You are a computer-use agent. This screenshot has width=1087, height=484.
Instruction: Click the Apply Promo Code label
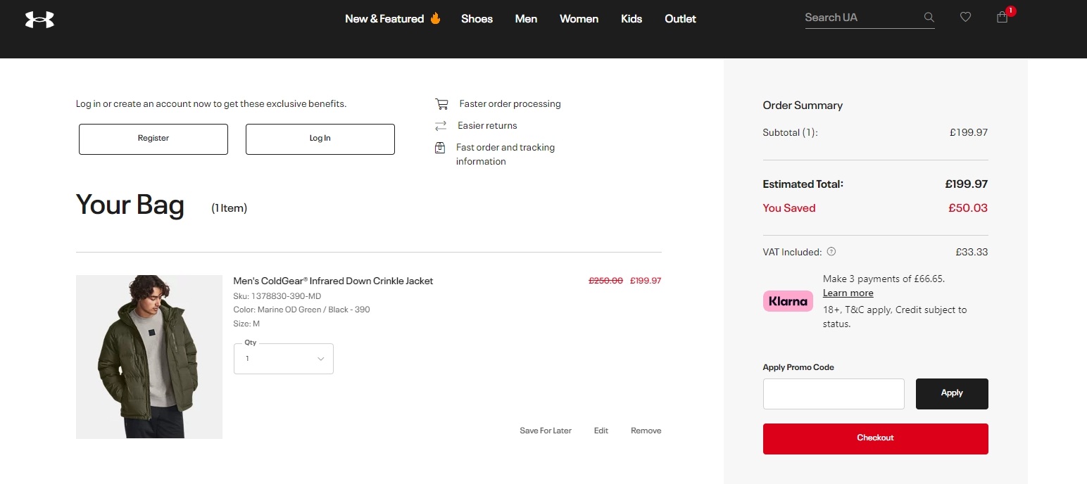798,367
